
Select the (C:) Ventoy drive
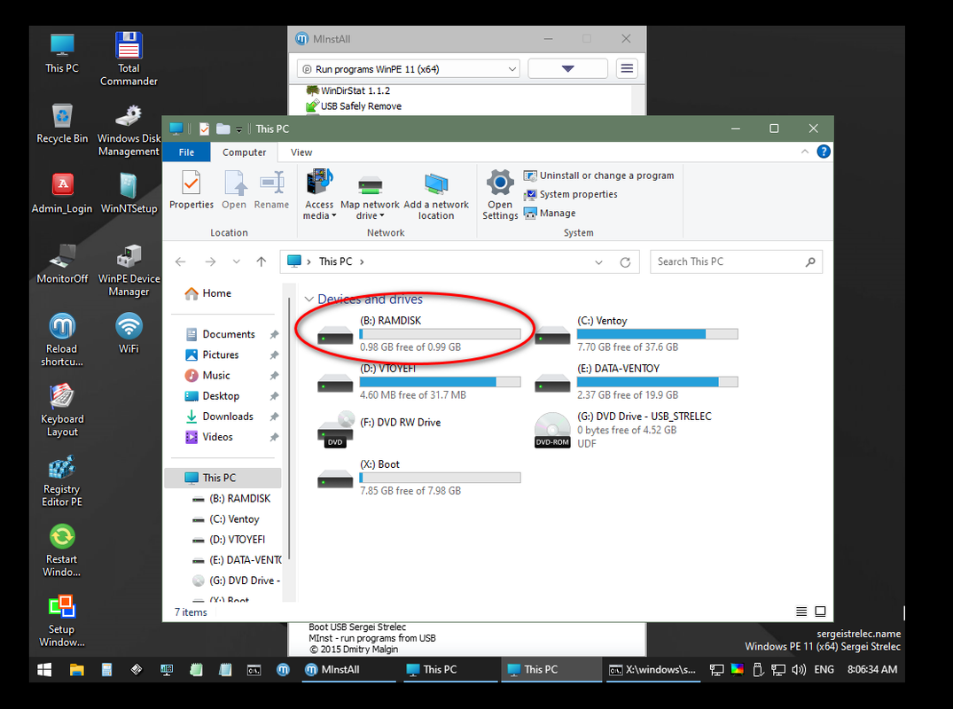coord(637,333)
